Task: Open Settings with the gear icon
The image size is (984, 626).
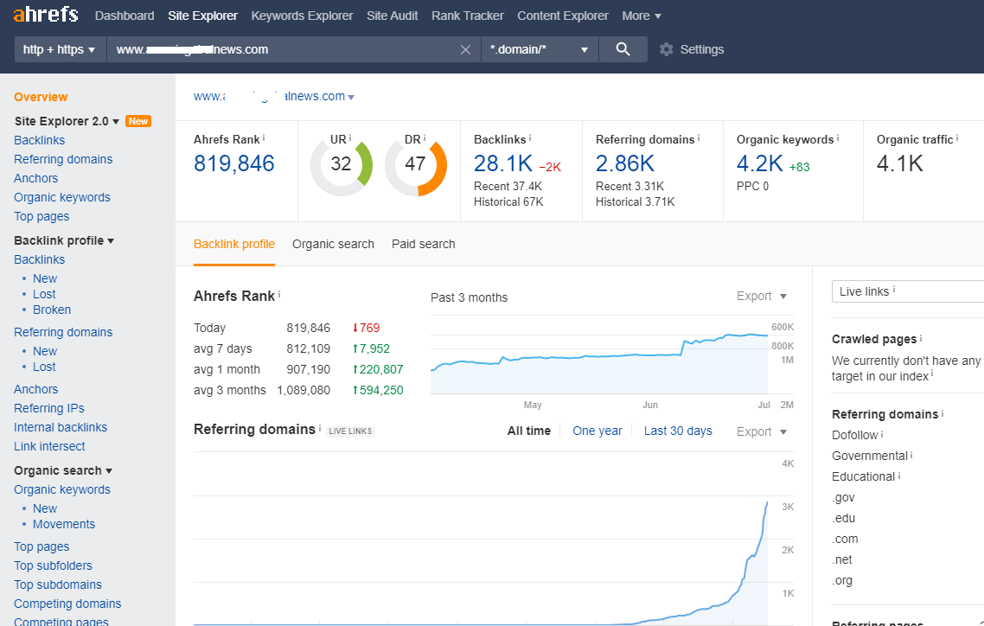Action: 667,49
